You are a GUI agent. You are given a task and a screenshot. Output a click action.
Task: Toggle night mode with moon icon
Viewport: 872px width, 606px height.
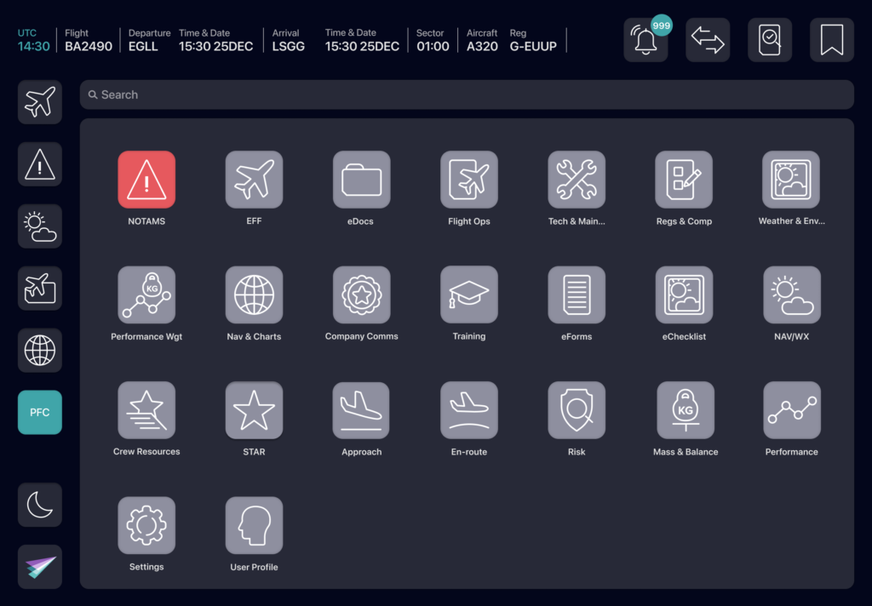pyautogui.click(x=40, y=505)
